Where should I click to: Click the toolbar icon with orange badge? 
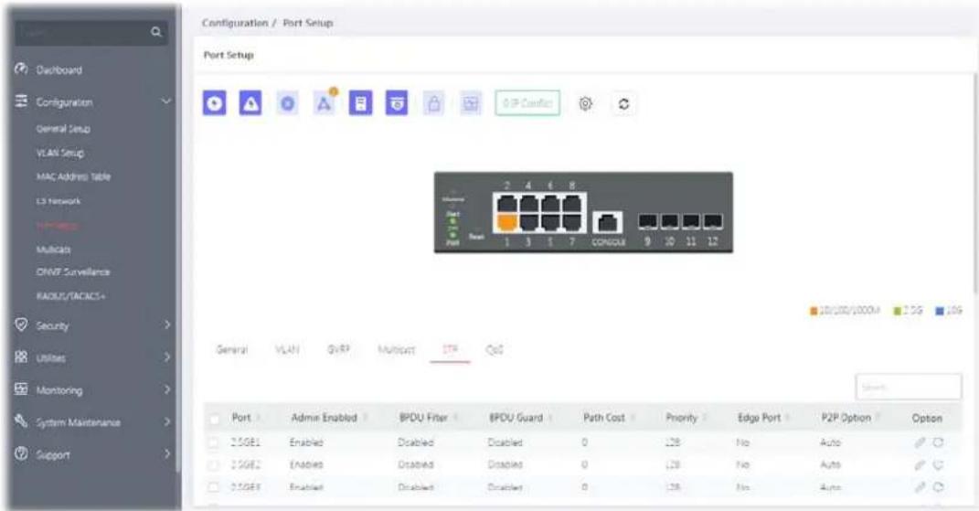[x=324, y=103]
